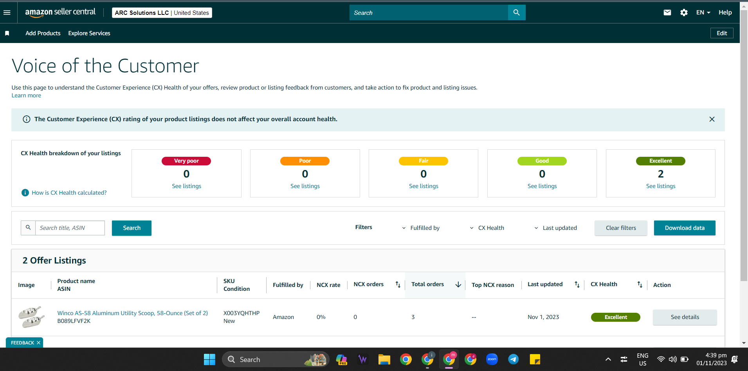Click info icon beside How is CX Health calculated
748x371 pixels.
click(x=25, y=193)
